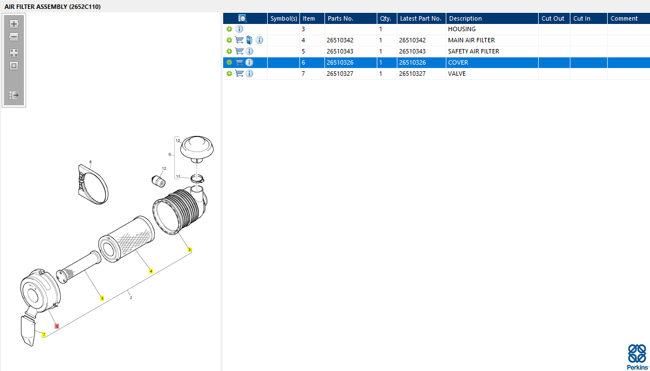Click the four-square grid view icon
The height and width of the screenshot is (371, 650).
(14, 53)
